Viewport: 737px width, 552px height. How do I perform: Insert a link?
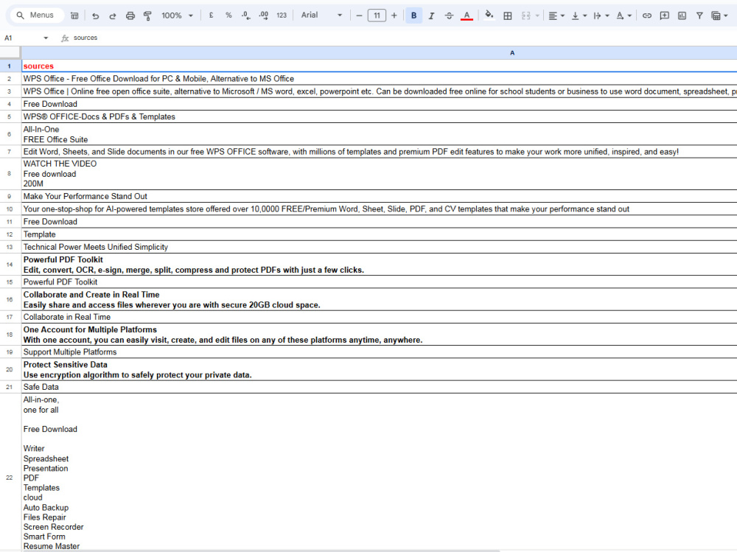[x=647, y=15]
